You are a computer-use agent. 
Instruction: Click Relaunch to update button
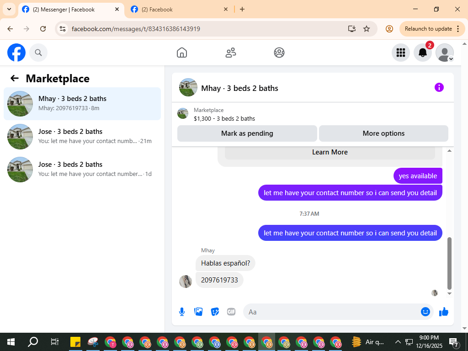(x=428, y=29)
